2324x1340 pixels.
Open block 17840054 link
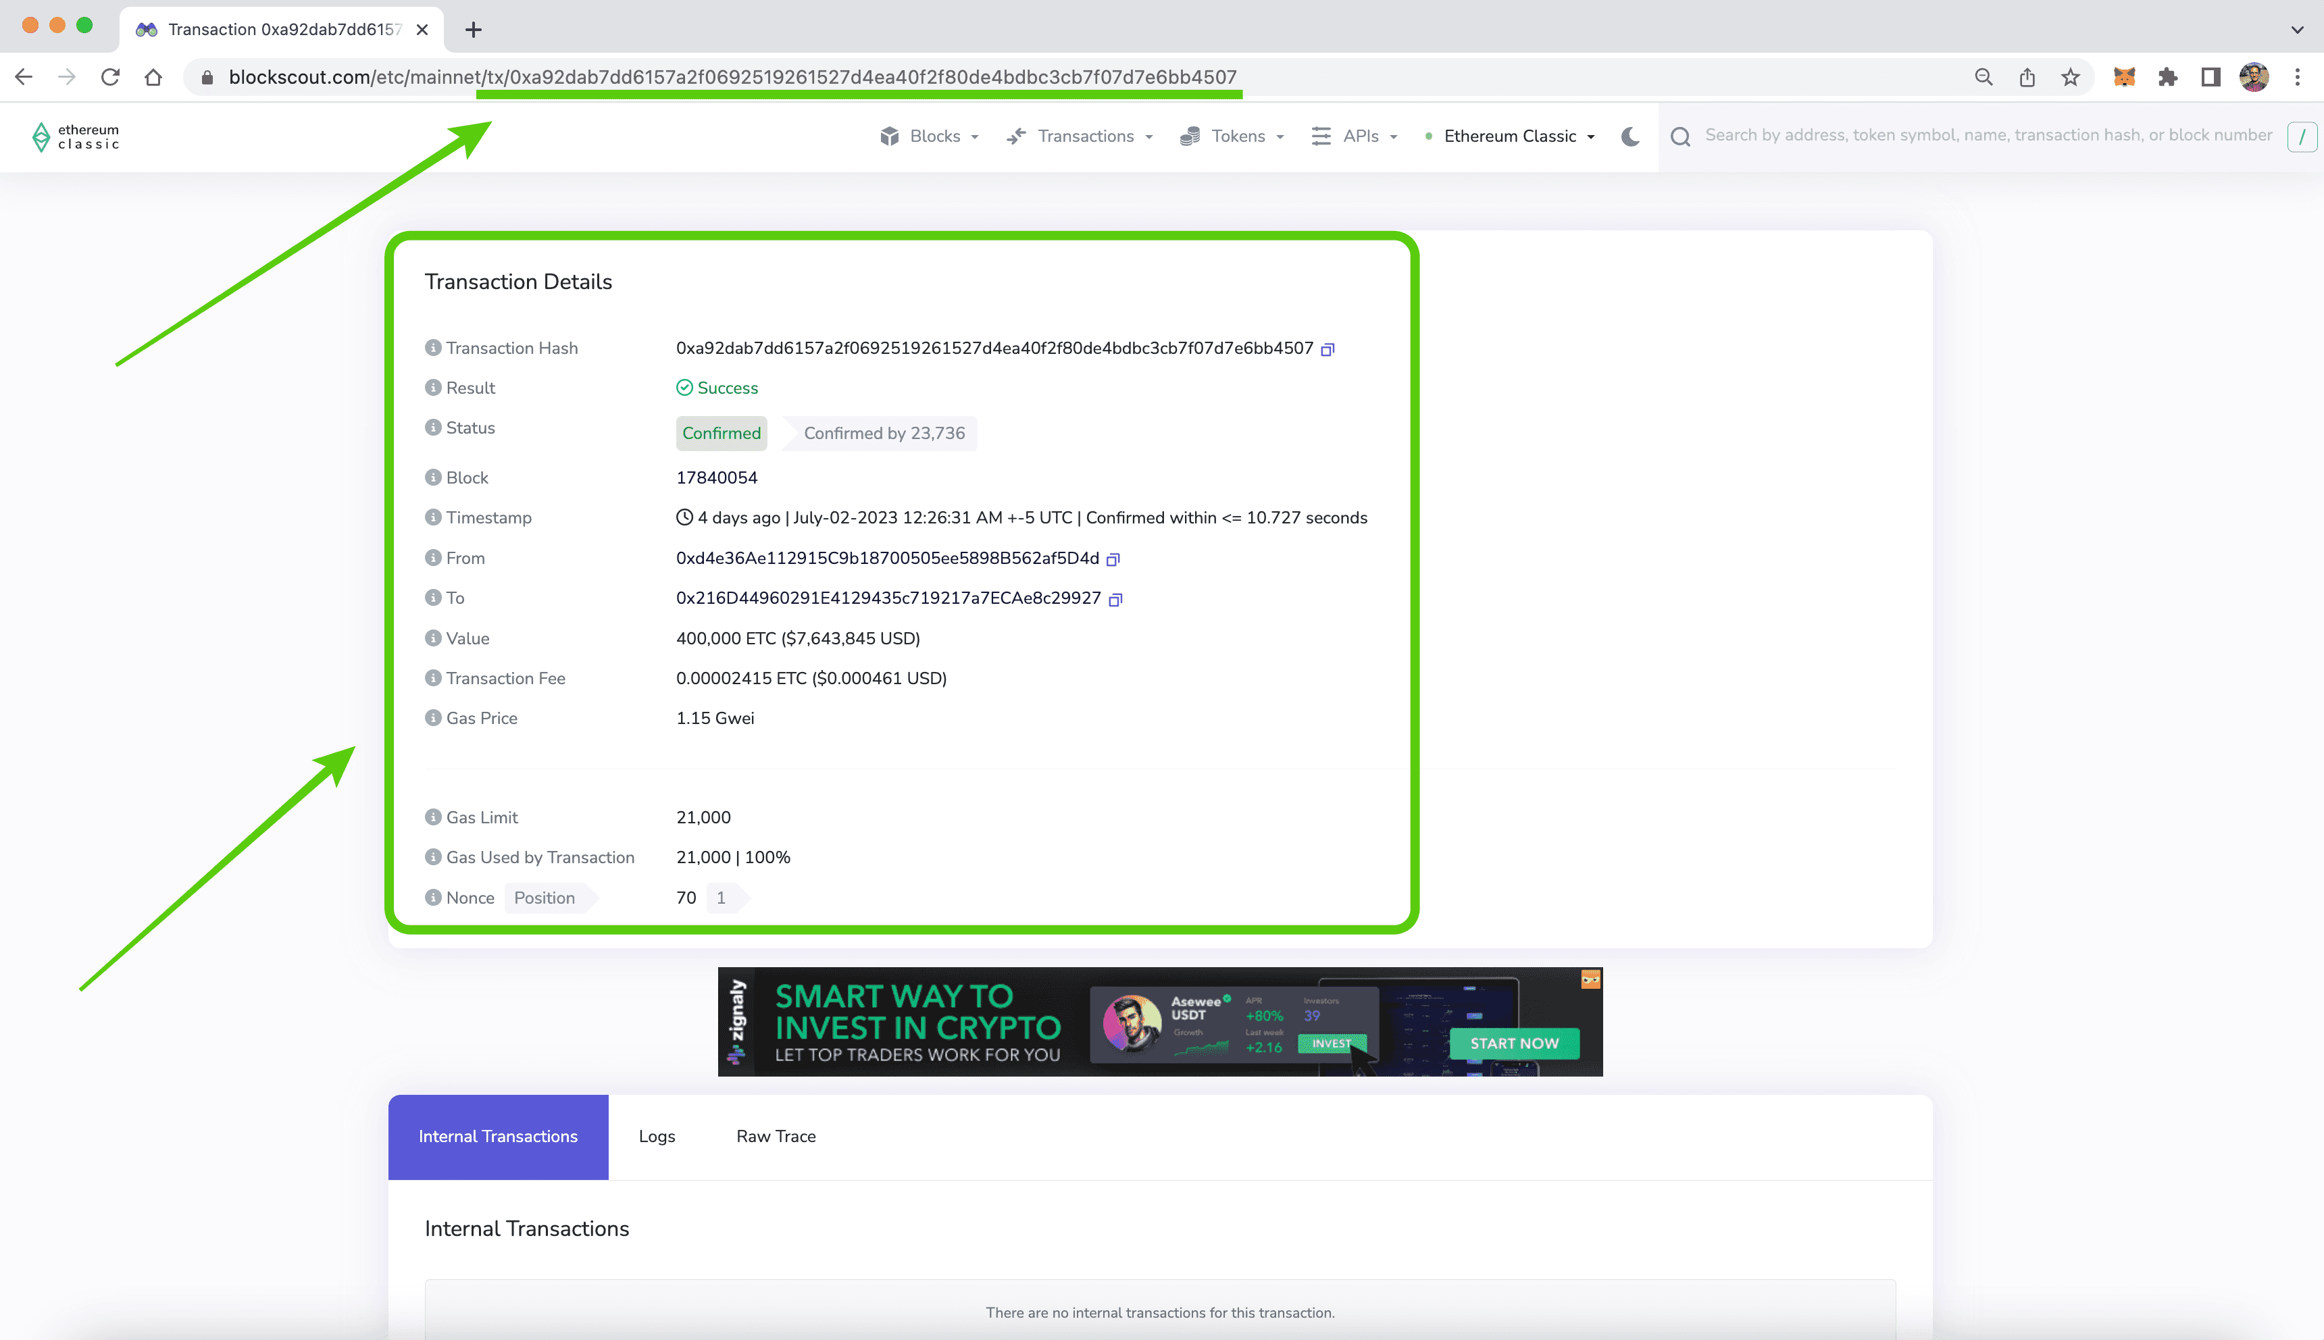coord(716,478)
